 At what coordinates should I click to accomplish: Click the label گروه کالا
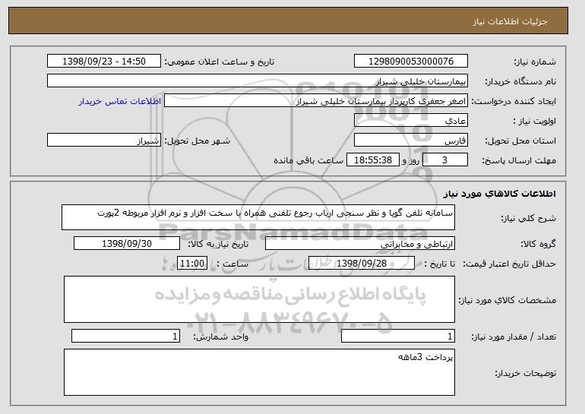539,244
